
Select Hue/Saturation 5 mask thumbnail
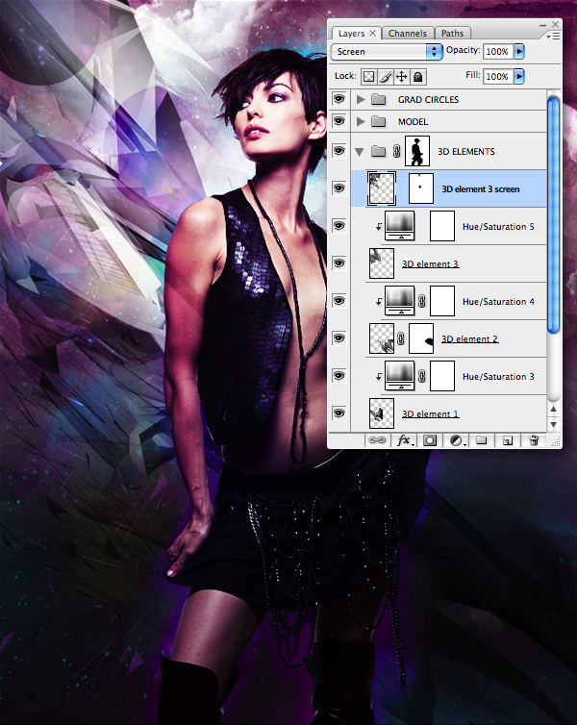[x=442, y=226]
